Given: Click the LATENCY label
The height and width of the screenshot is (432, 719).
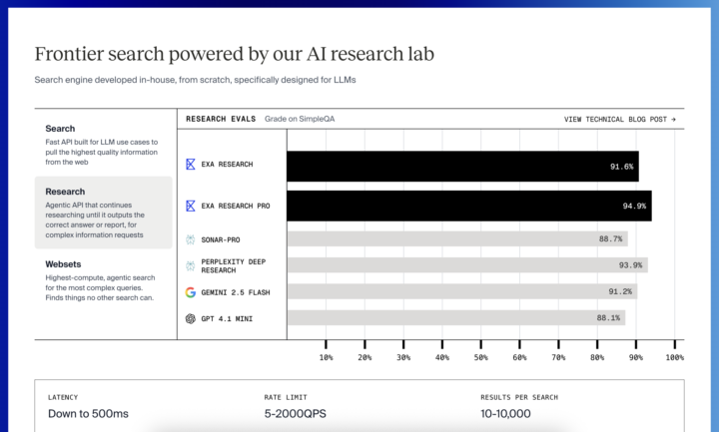Looking at the screenshot, I should tap(63, 397).
